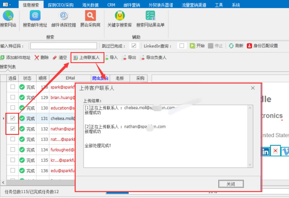Enable the LinkedIn查询 checkbox
The width and height of the screenshot is (289, 198).
(182, 46)
